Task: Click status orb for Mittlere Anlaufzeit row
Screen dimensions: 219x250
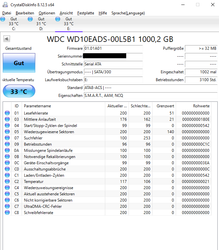Action: pos(7,119)
